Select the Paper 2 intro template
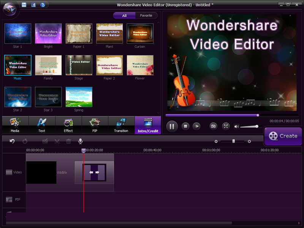The width and height of the screenshot is (304, 228). [x=109, y=65]
